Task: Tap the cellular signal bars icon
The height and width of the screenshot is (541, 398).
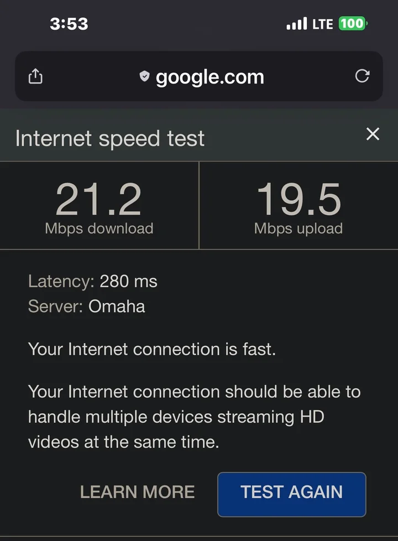Action: 296,24
